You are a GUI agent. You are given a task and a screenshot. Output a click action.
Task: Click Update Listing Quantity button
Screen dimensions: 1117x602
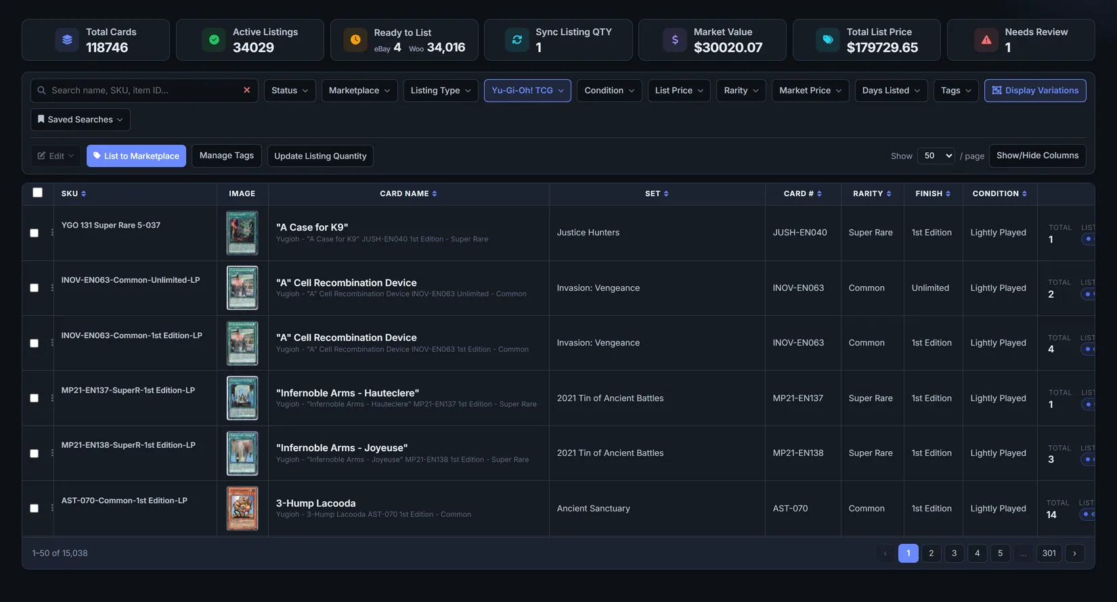tap(320, 156)
